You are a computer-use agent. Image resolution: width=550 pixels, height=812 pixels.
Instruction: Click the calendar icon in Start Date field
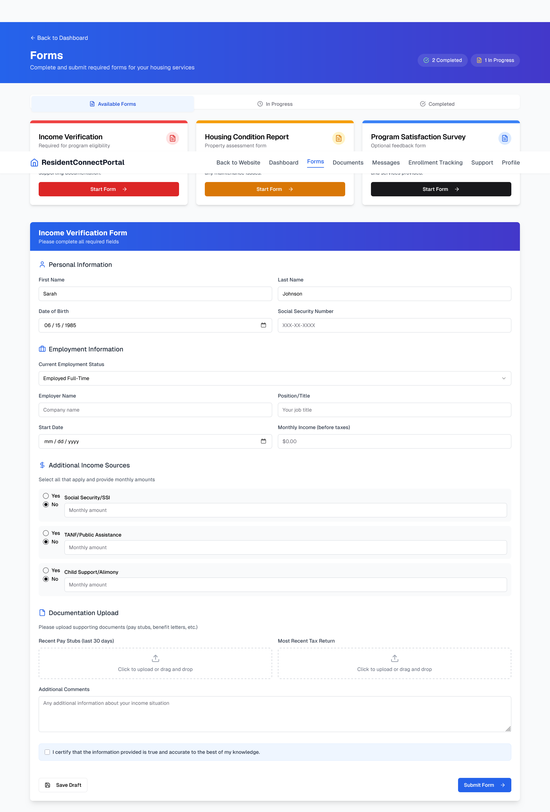(264, 441)
